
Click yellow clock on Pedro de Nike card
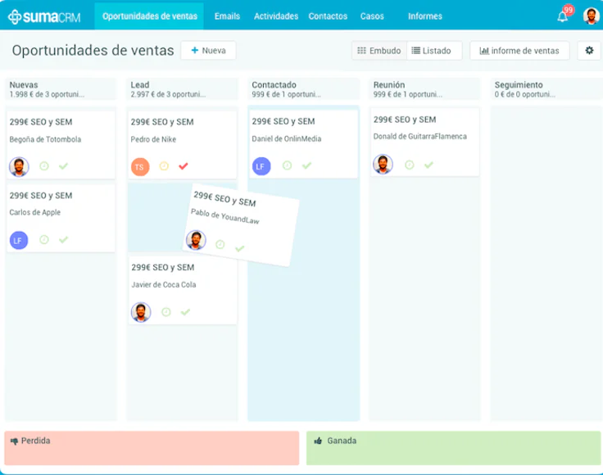click(164, 166)
